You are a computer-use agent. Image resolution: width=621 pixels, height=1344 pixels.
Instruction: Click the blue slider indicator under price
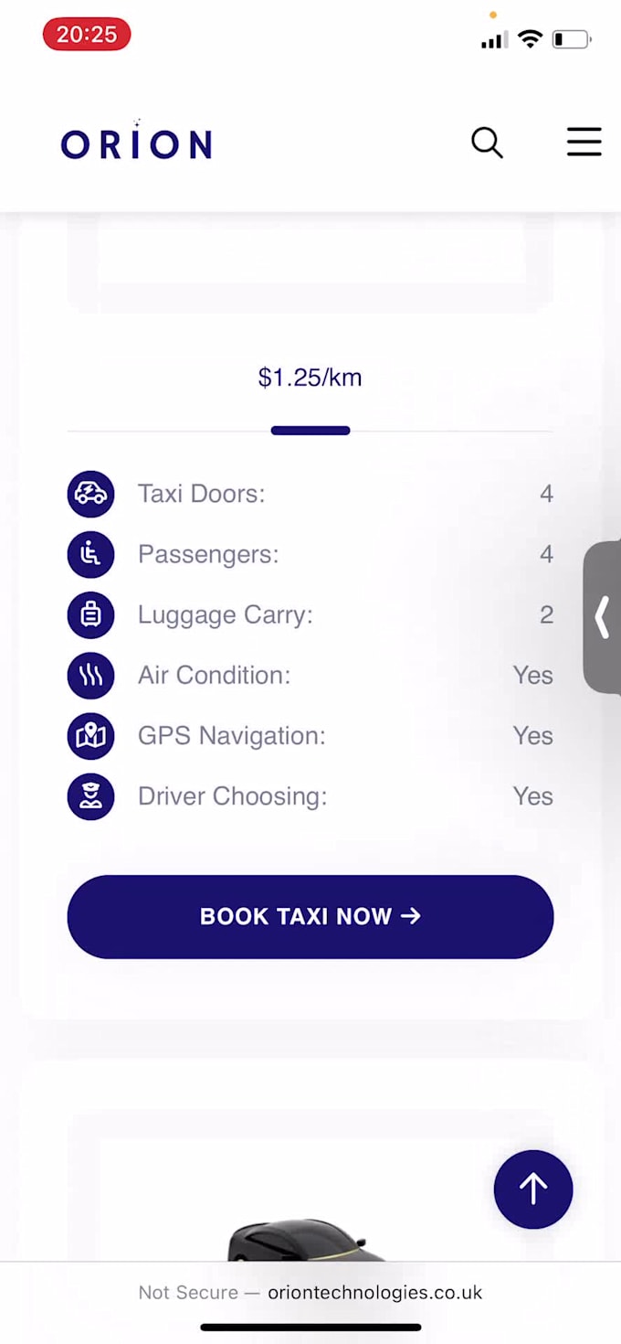point(310,431)
